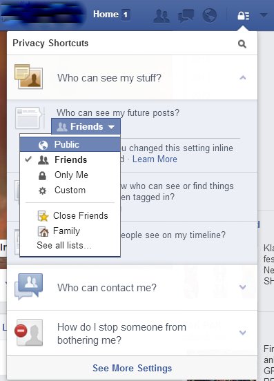
Task: Click the Friends icon in audience menu
Action: point(43,160)
